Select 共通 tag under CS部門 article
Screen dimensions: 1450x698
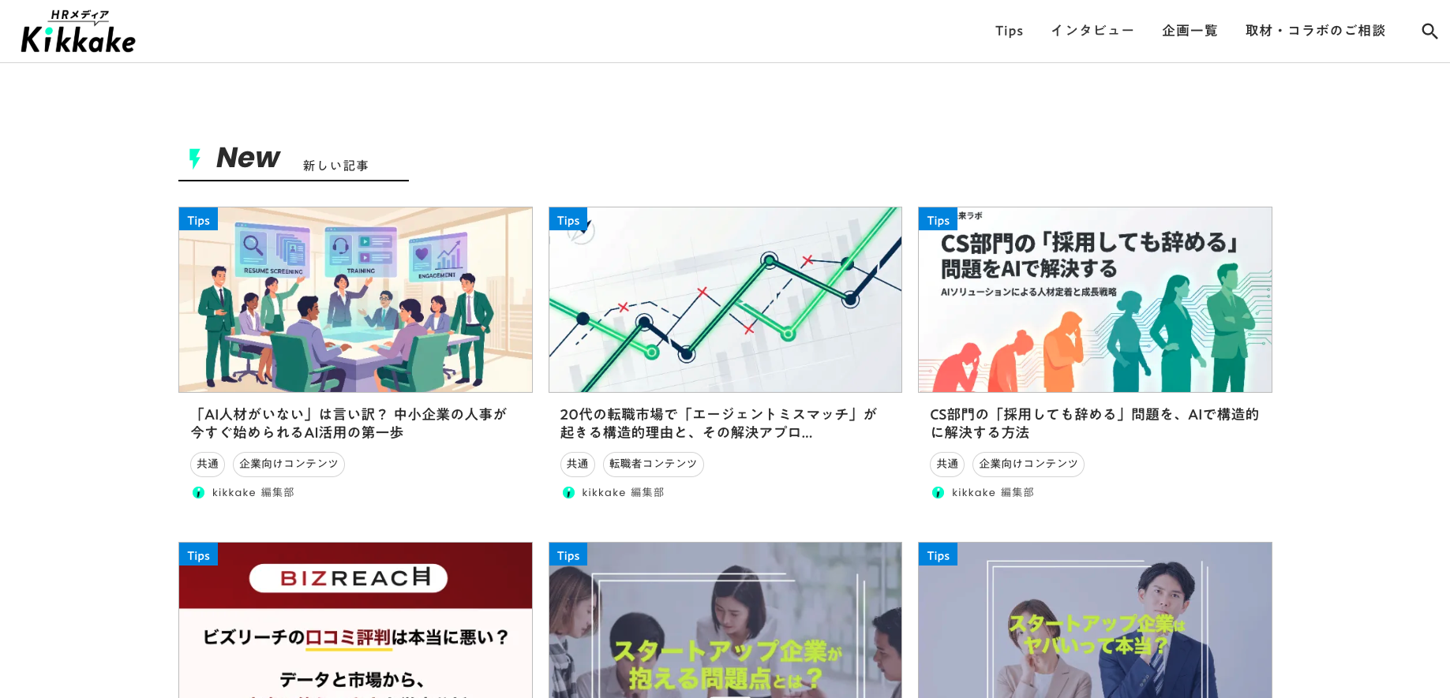tap(947, 464)
